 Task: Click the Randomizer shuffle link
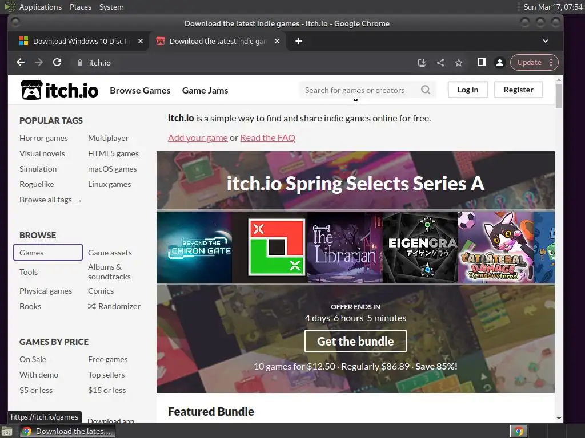pyautogui.click(x=114, y=306)
